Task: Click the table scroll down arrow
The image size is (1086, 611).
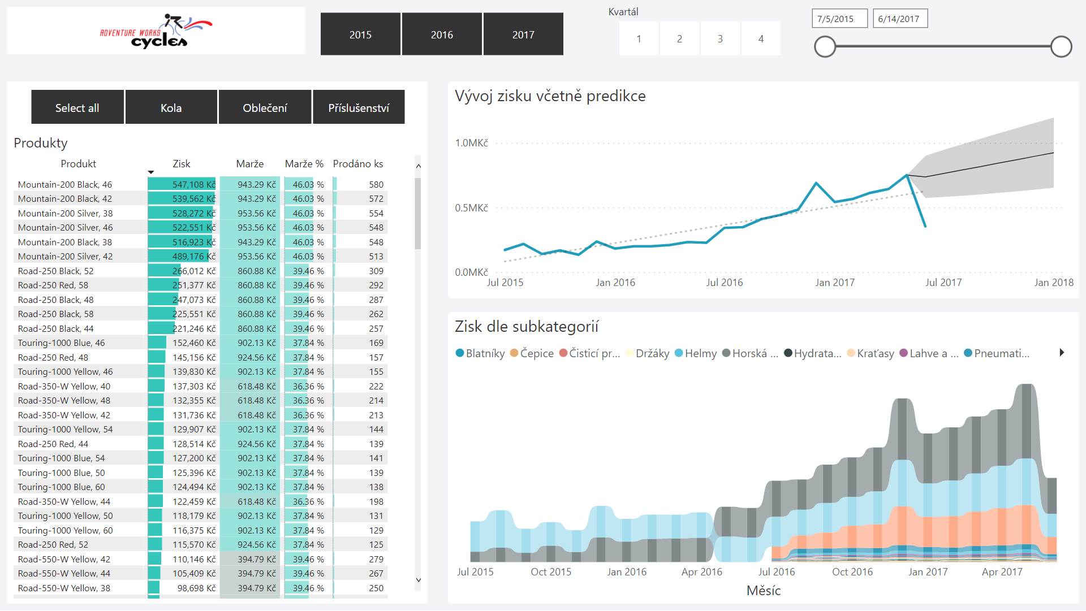Action: [x=418, y=580]
